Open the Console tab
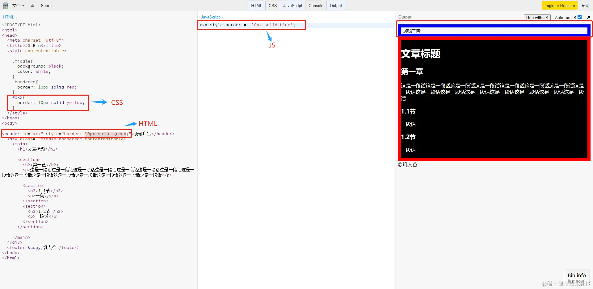Screen dimensions: 593x289 tap(315, 5)
